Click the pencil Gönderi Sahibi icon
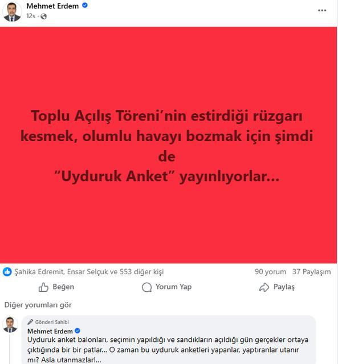The width and height of the screenshot is (338, 364). 30,322
